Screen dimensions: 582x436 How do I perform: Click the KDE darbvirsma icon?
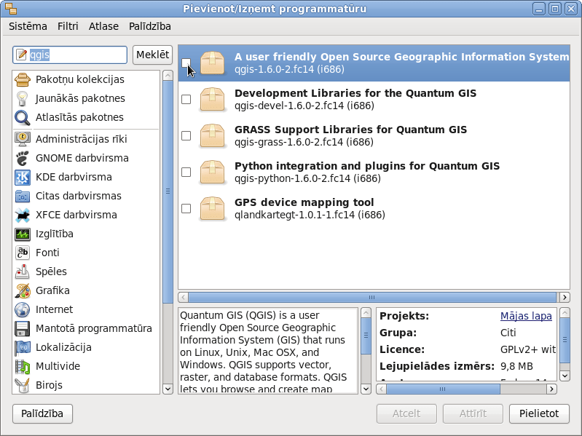tap(23, 177)
